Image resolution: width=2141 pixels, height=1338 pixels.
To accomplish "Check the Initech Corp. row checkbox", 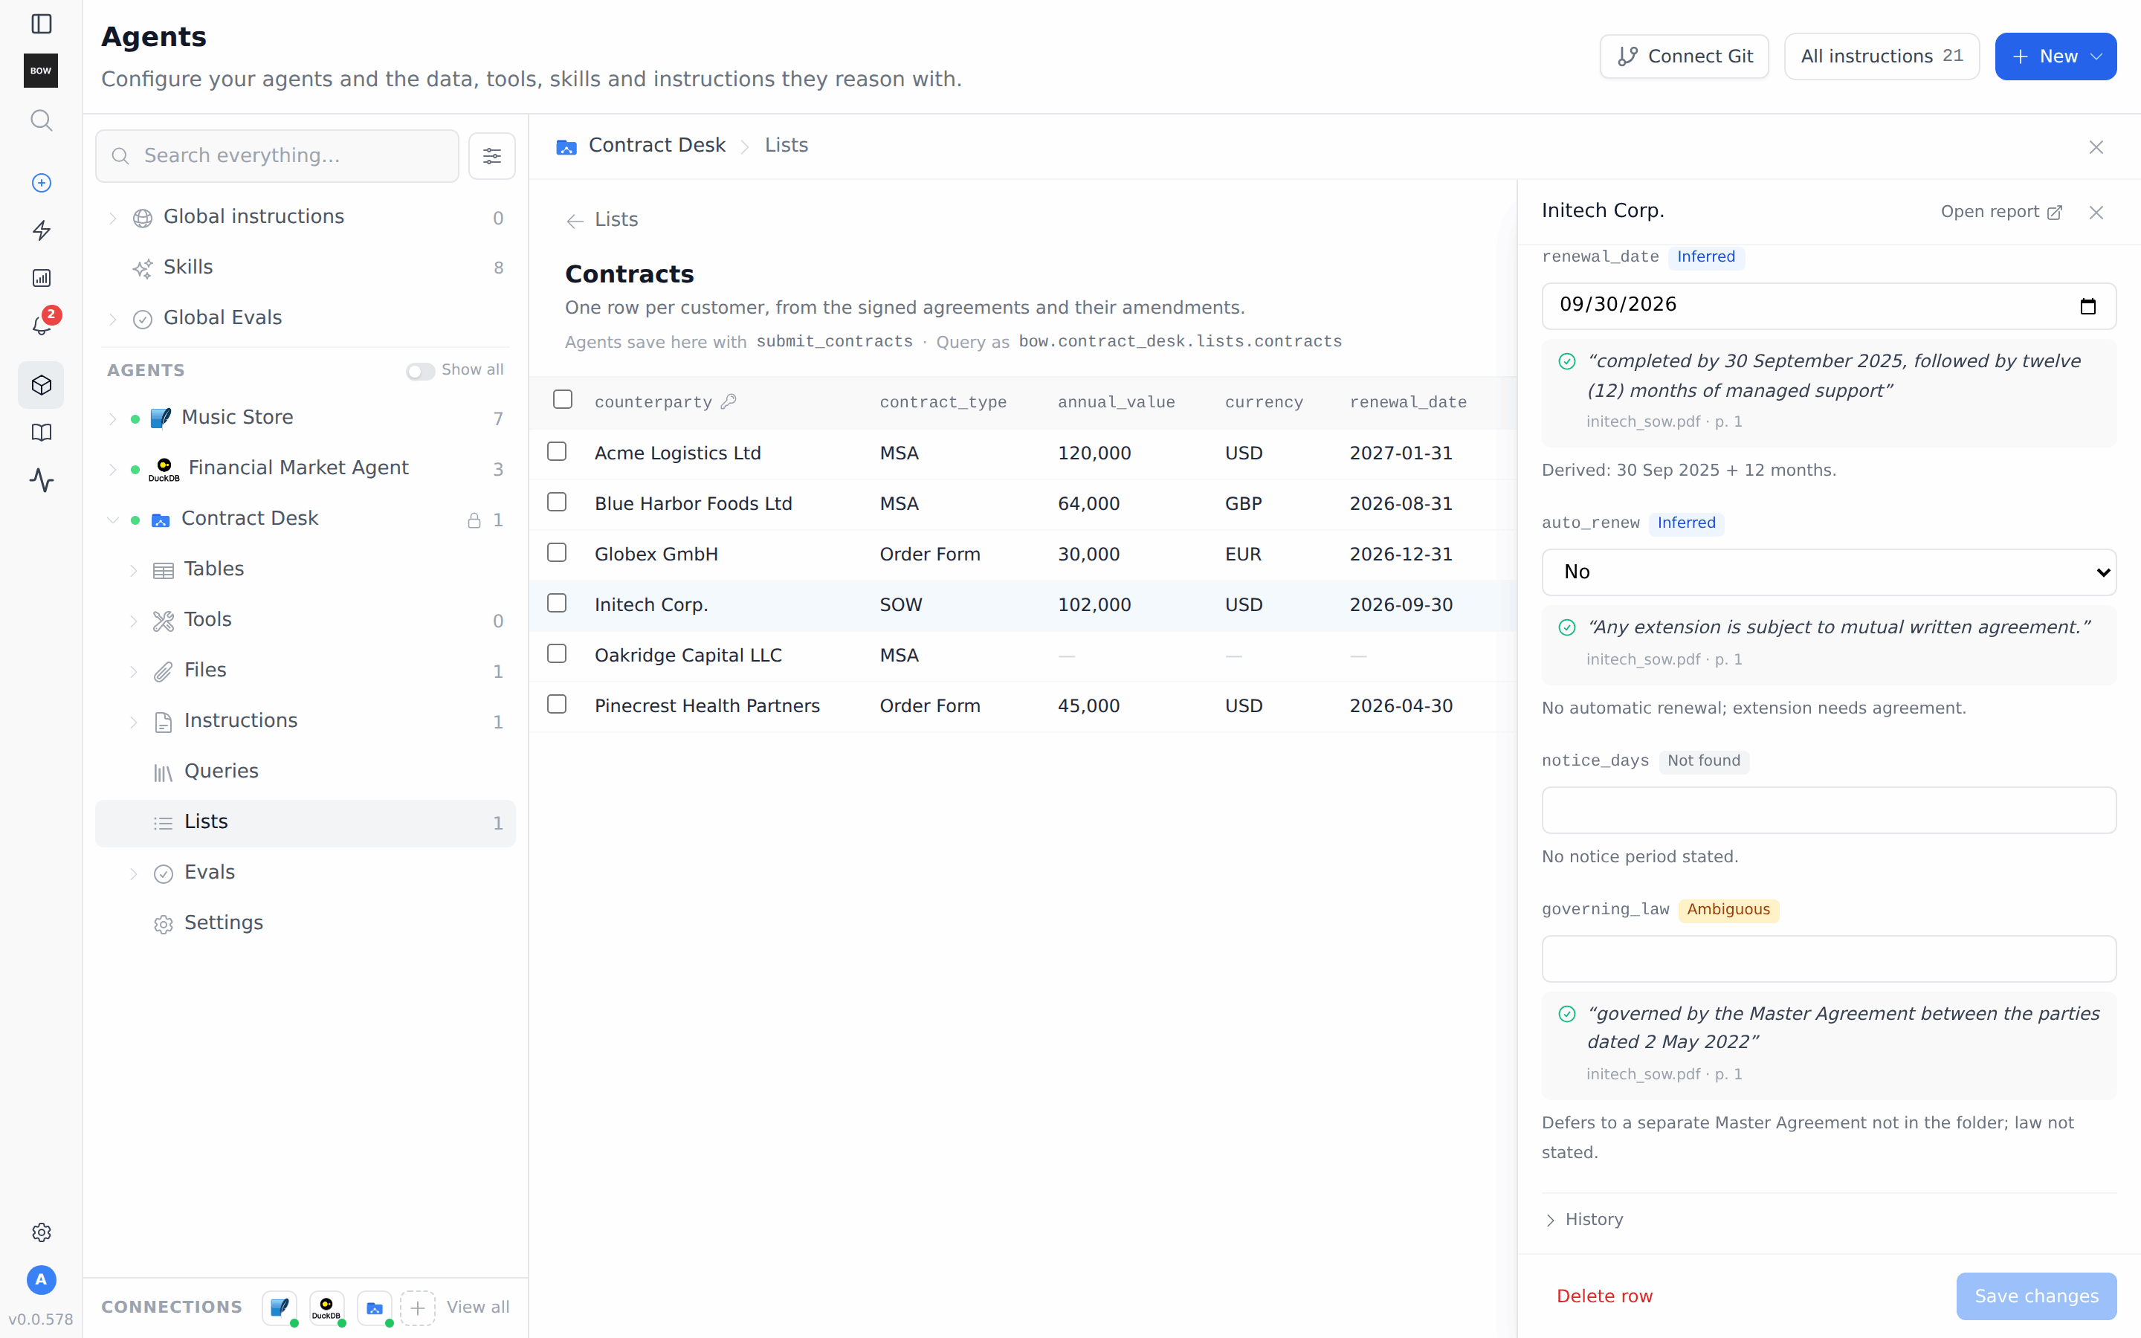I will [x=557, y=603].
